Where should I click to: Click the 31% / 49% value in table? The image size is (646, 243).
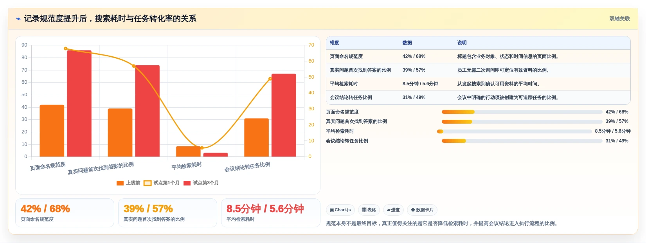414,97
